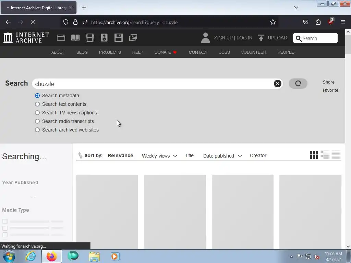Open the Video film-strip icon
This screenshot has height=263, width=351.
click(89, 38)
